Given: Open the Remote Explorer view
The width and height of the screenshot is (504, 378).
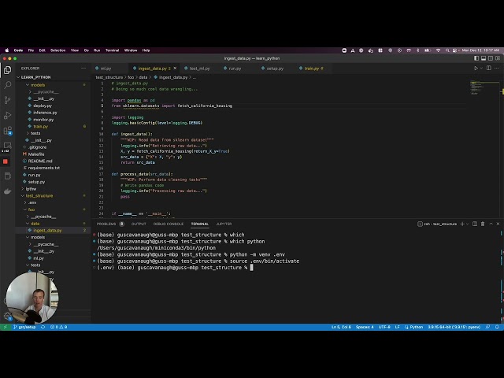Looking at the screenshot, I should coord(7,146).
